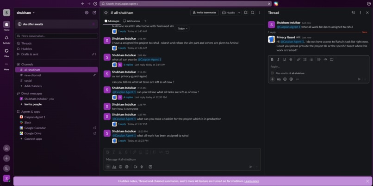Viewport: 373px width, 186px height.
Task: Open the '4 replies' thread link
Action: click(128, 97)
